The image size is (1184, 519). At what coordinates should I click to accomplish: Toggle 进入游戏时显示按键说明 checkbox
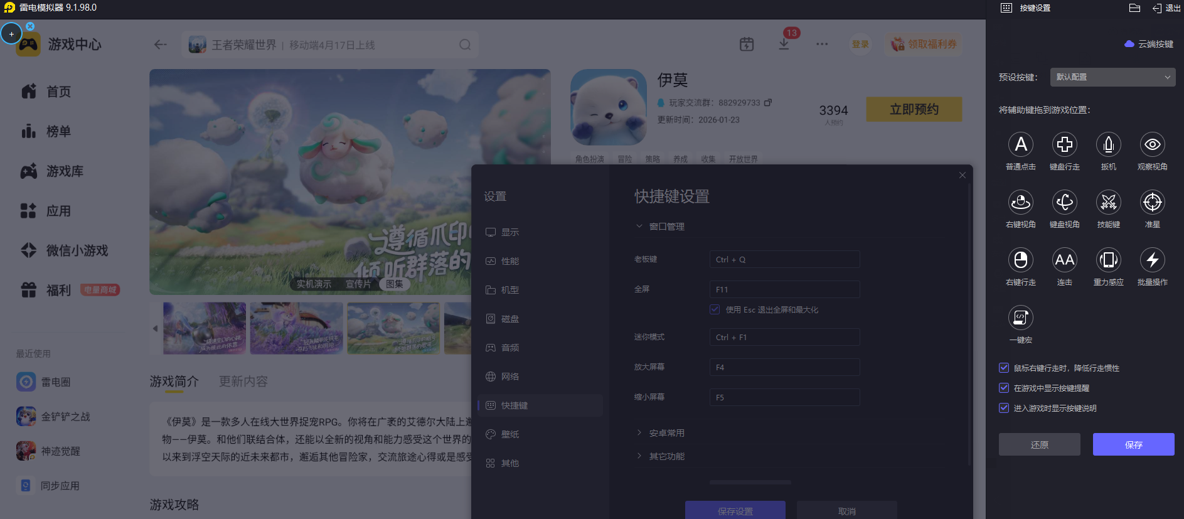(x=1004, y=408)
